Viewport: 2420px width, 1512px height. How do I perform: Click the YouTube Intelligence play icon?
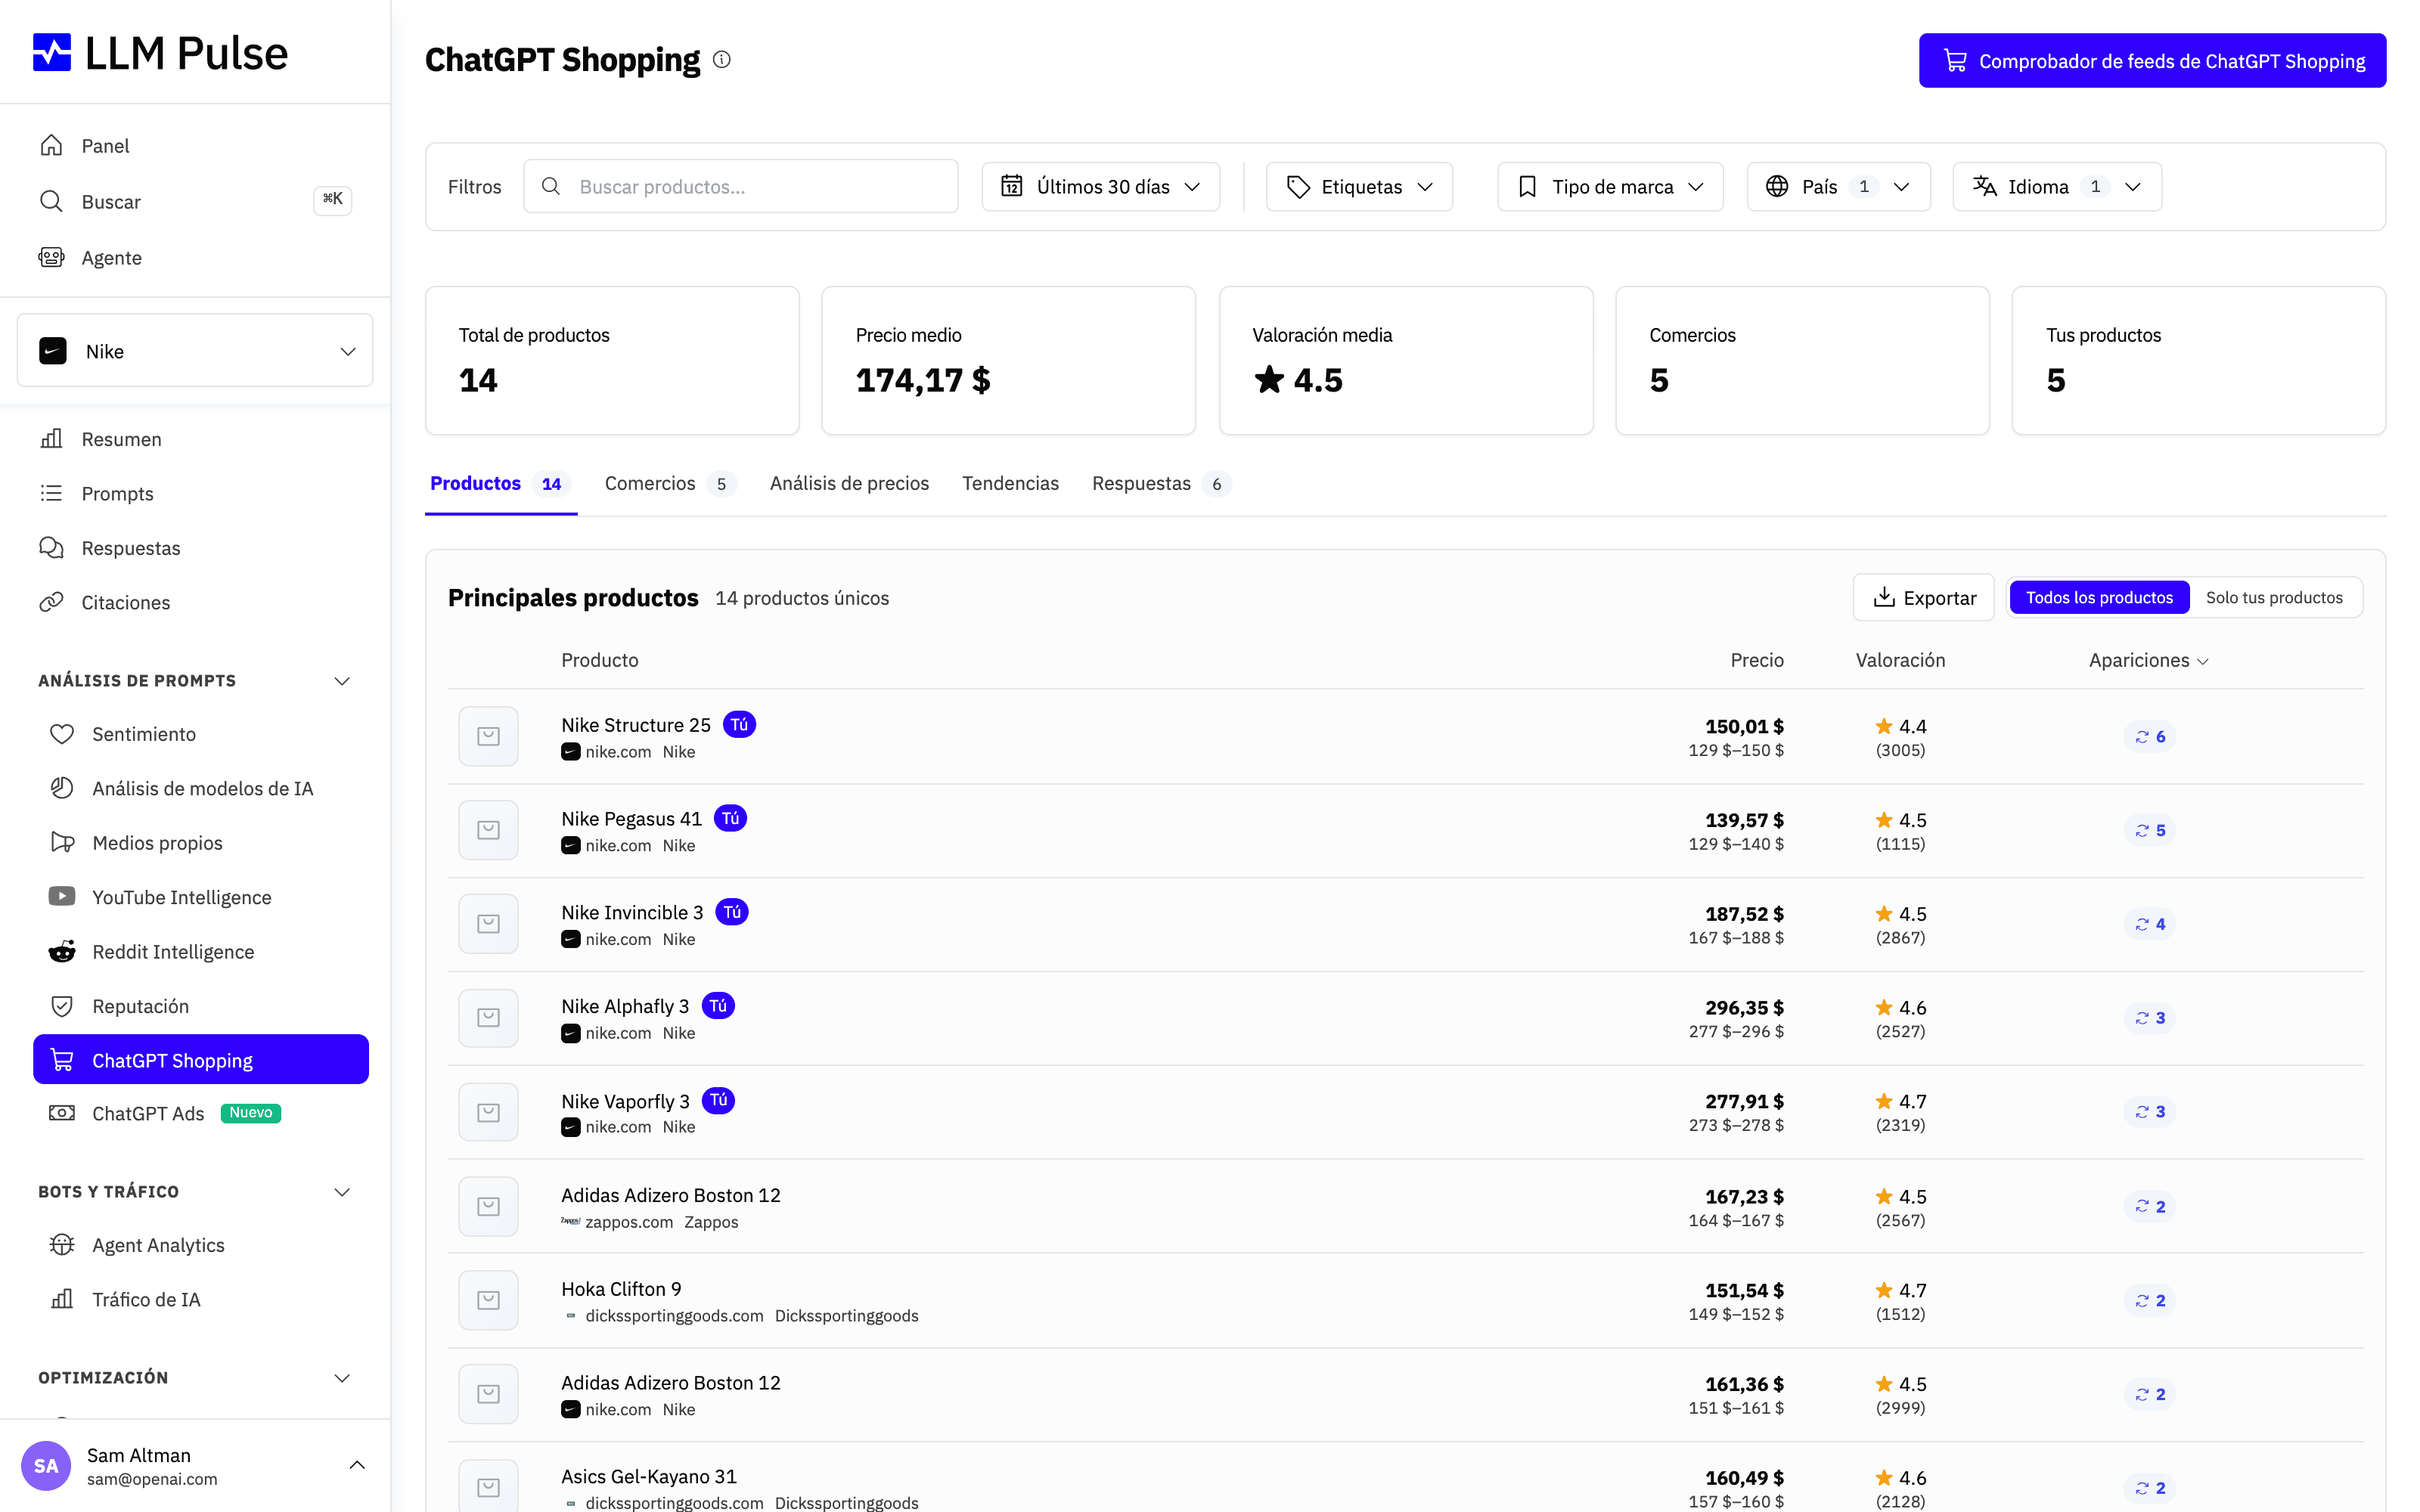pos(62,896)
